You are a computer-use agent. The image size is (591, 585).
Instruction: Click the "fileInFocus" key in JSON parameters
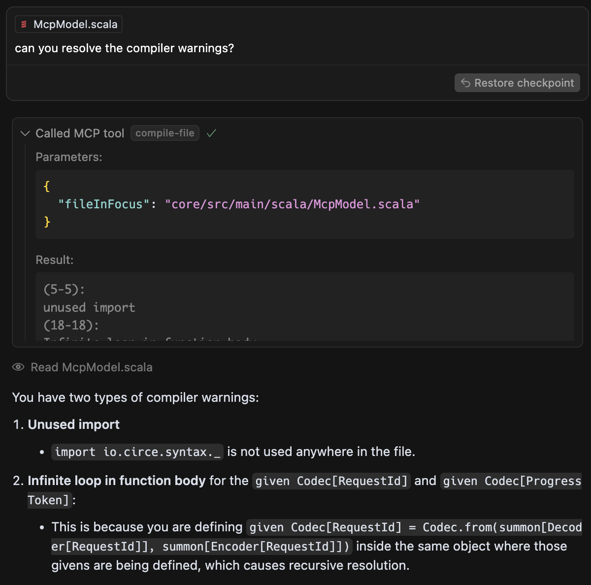coord(103,204)
